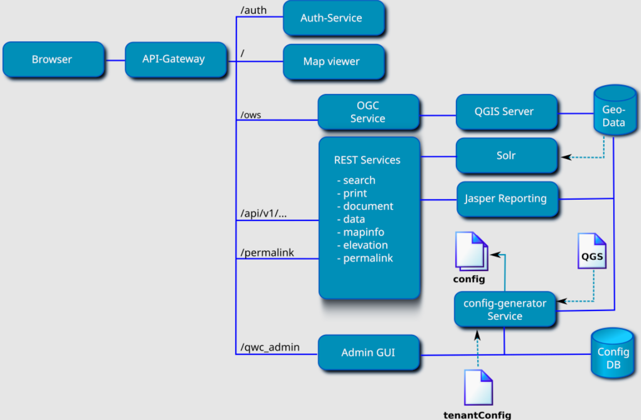This screenshot has width=641, height=420.
Task: Click the tenantConfig file icon
Action: 478,387
